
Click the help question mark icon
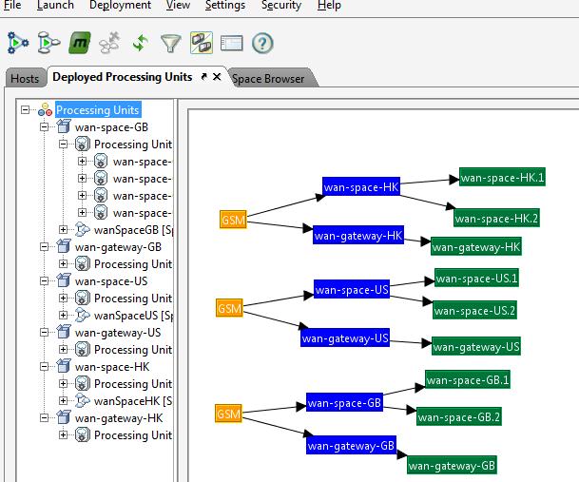(262, 43)
